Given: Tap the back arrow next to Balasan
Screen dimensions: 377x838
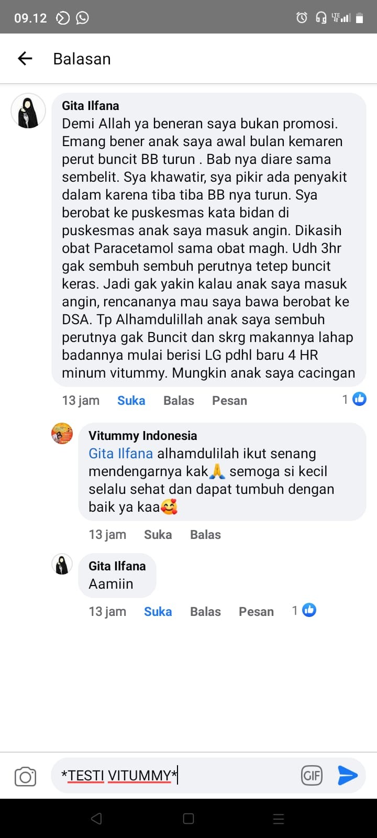Looking at the screenshot, I should tap(25, 59).
